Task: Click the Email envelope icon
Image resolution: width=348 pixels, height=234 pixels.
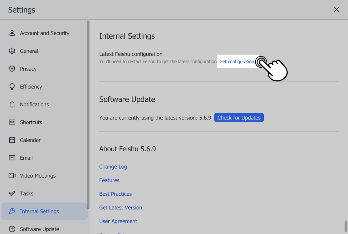Action: [12, 158]
